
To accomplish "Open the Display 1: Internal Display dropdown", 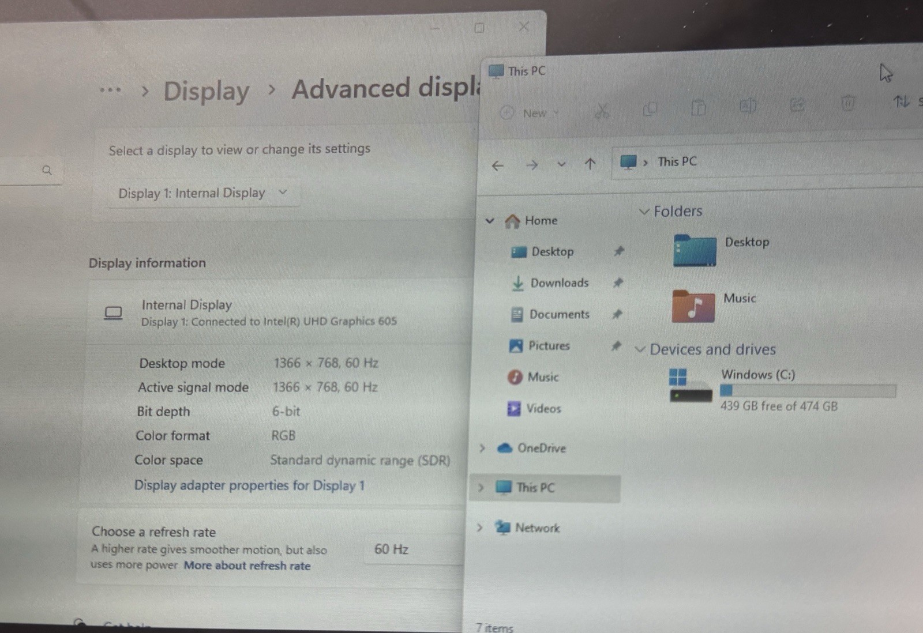I will (203, 193).
